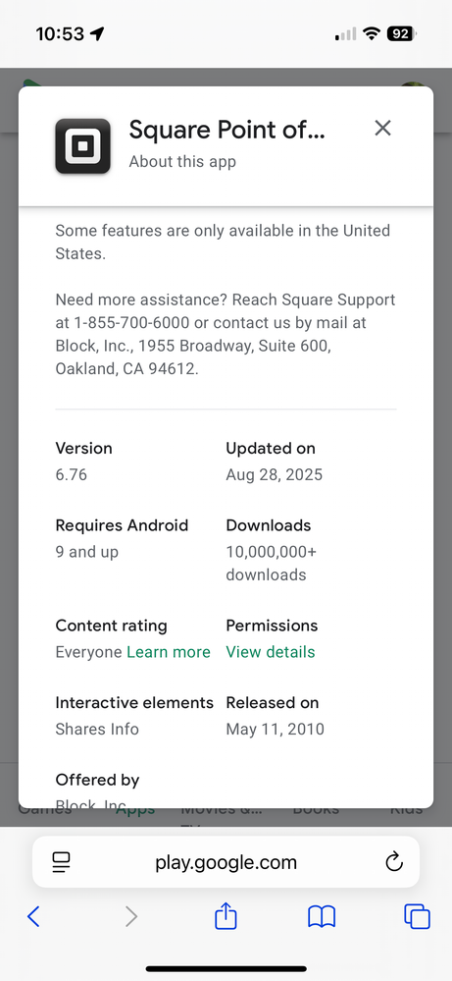Show all open Safari tabs
Screen dimensions: 452x981
[x=417, y=917]
